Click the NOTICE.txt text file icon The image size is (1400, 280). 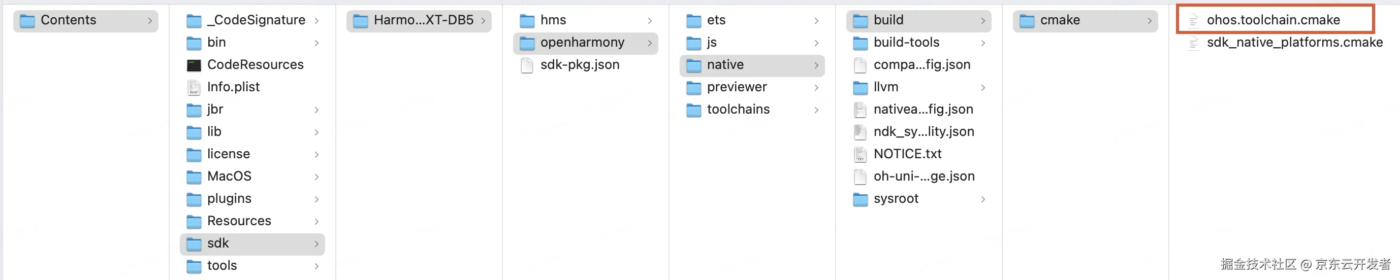(860, 154)
